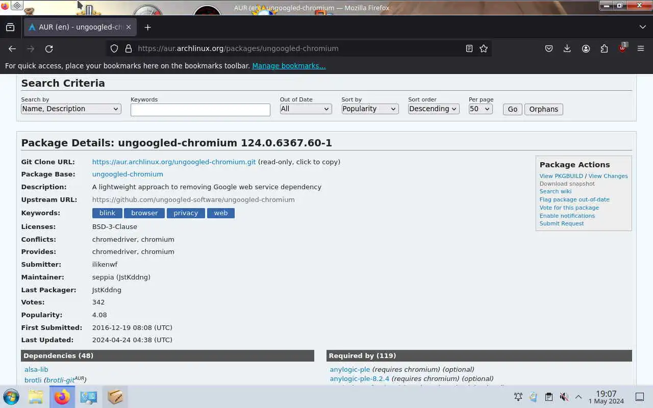Save page to Pocket icon

[x=549, y=48]
